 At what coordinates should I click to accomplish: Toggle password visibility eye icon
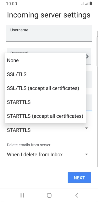[88, 56]
